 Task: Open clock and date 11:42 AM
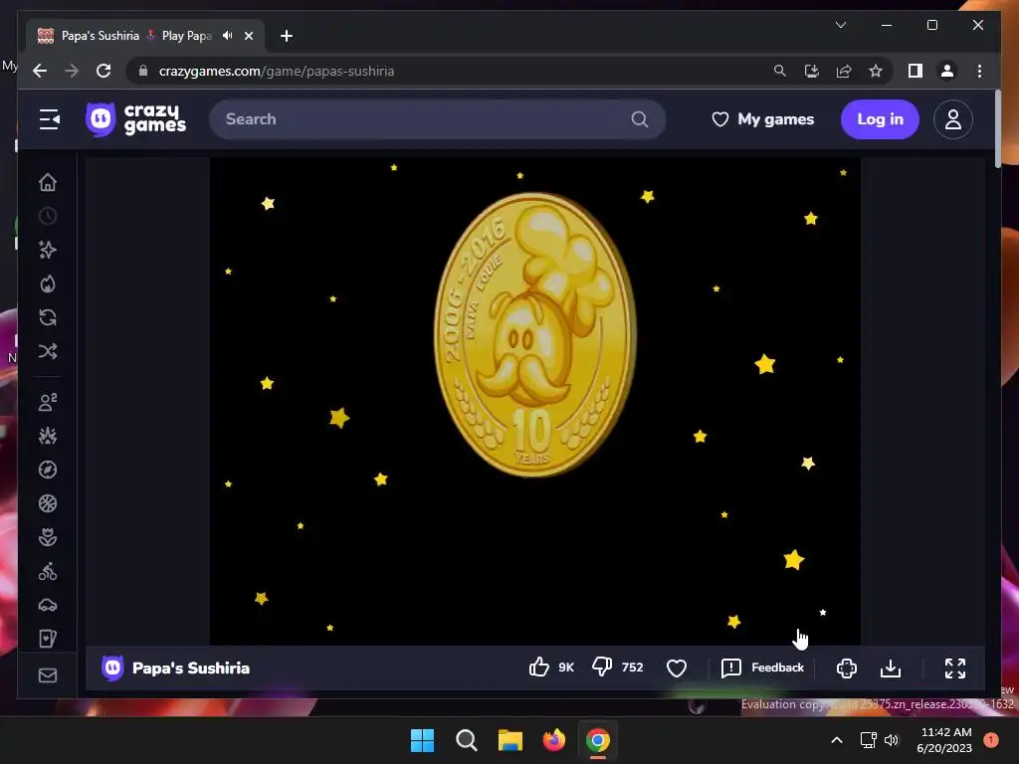point(944,740)
